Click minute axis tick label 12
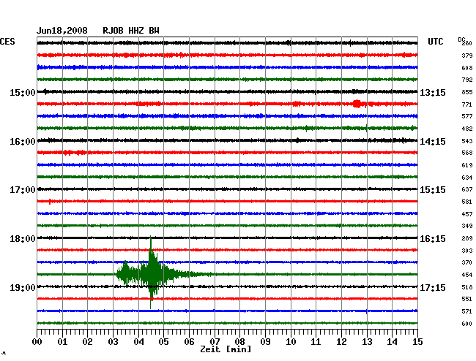 (341, 342)
